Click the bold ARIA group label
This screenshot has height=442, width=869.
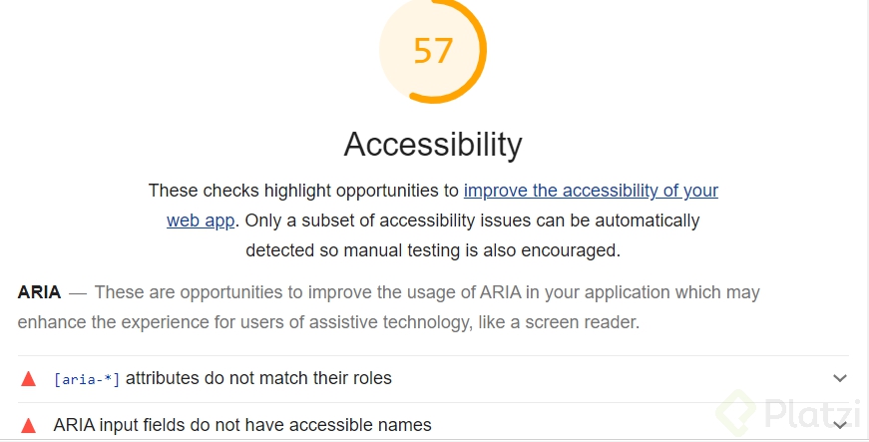(x=39, y=292)
